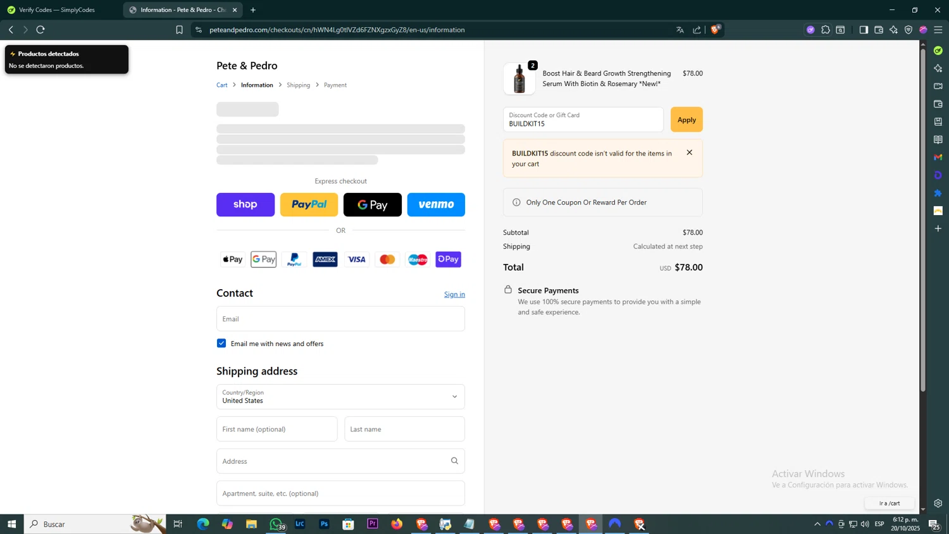Open Leo AI sparkle icon in toolbar
The width and height of the screenshot is (949, 534).
pos(893,30)
